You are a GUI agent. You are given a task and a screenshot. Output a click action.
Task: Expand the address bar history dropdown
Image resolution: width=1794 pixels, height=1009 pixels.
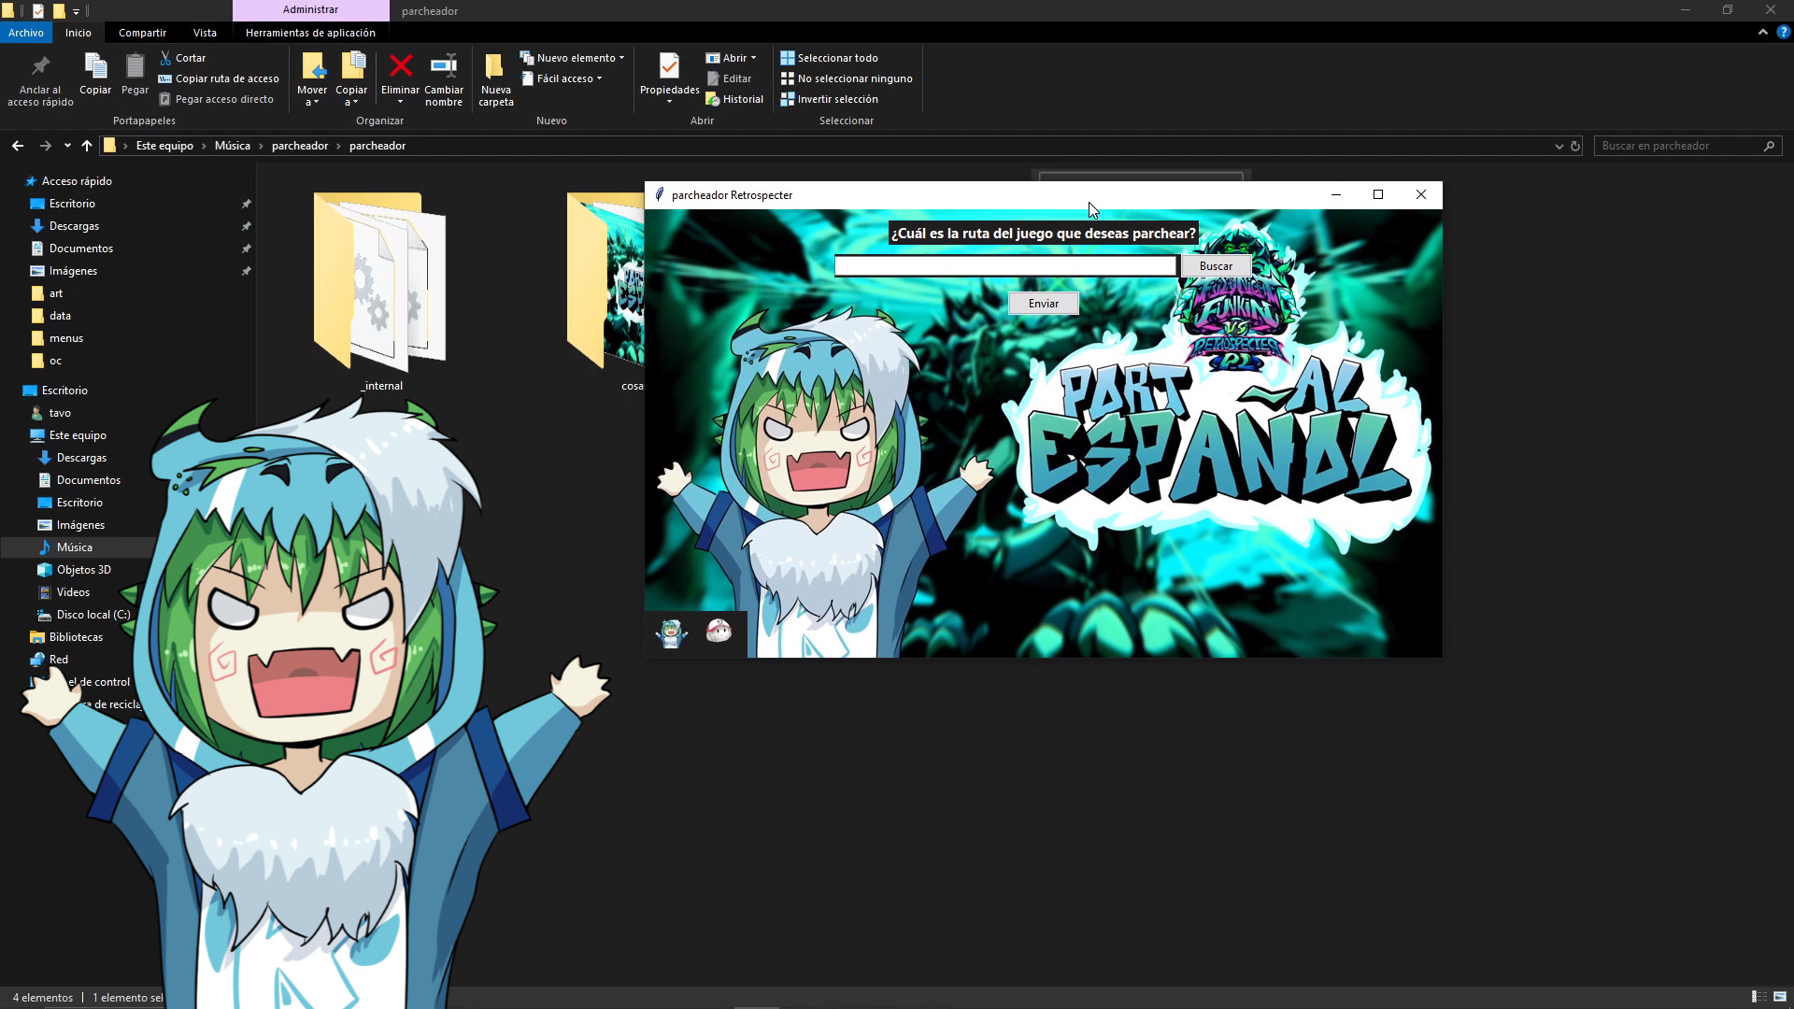pyautogui.click(x=1559, y=146)
